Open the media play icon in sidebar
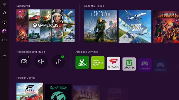179x100 pixels. tap(4, 40)
